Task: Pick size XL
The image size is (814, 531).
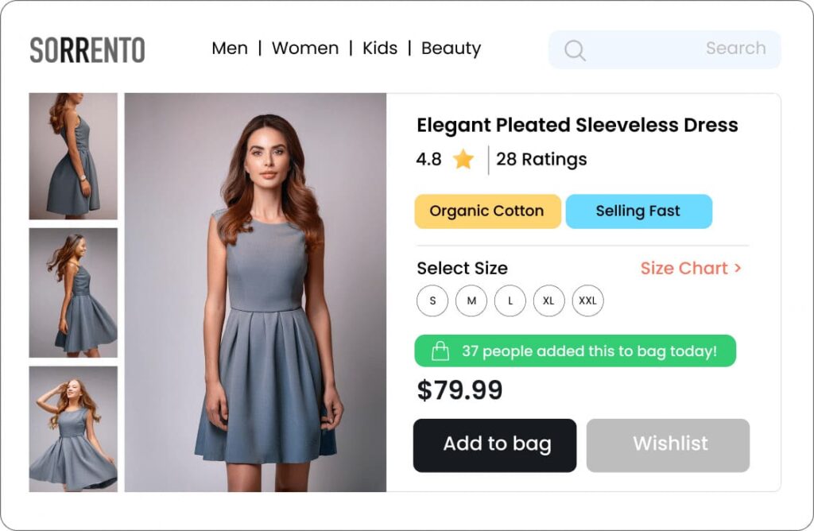Action: 549,301
